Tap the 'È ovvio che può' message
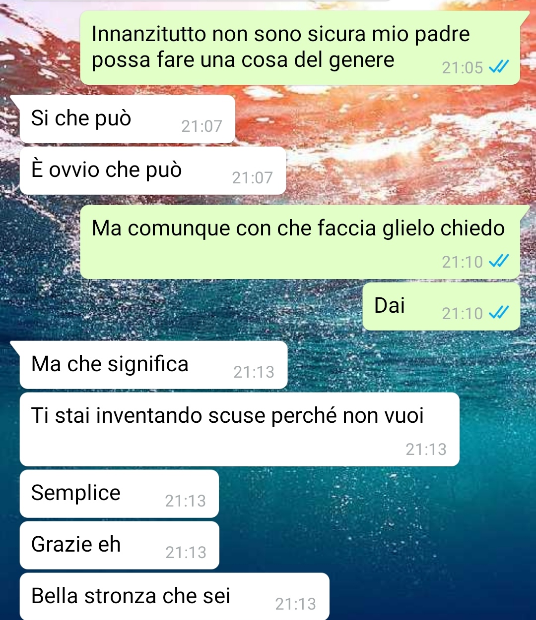The image size is (536, 620). (x=153, y=170)
